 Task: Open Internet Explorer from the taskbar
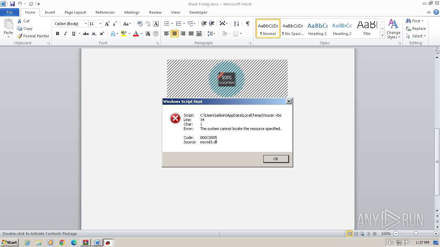(x=27, y=243)
